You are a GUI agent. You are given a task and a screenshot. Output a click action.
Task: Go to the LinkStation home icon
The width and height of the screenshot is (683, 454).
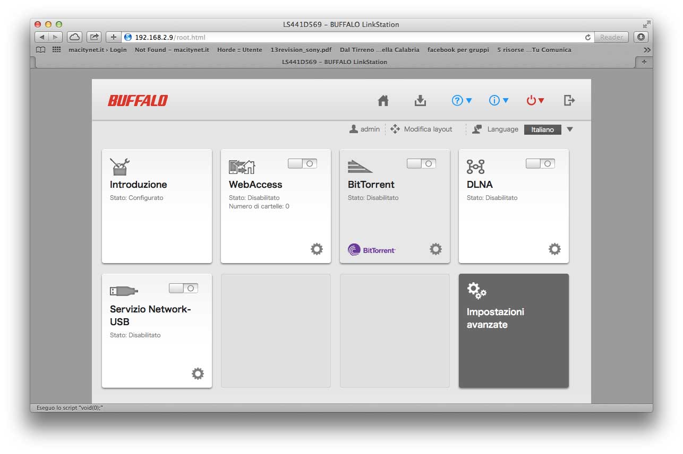pyautogui.click(x=383, y=100)
